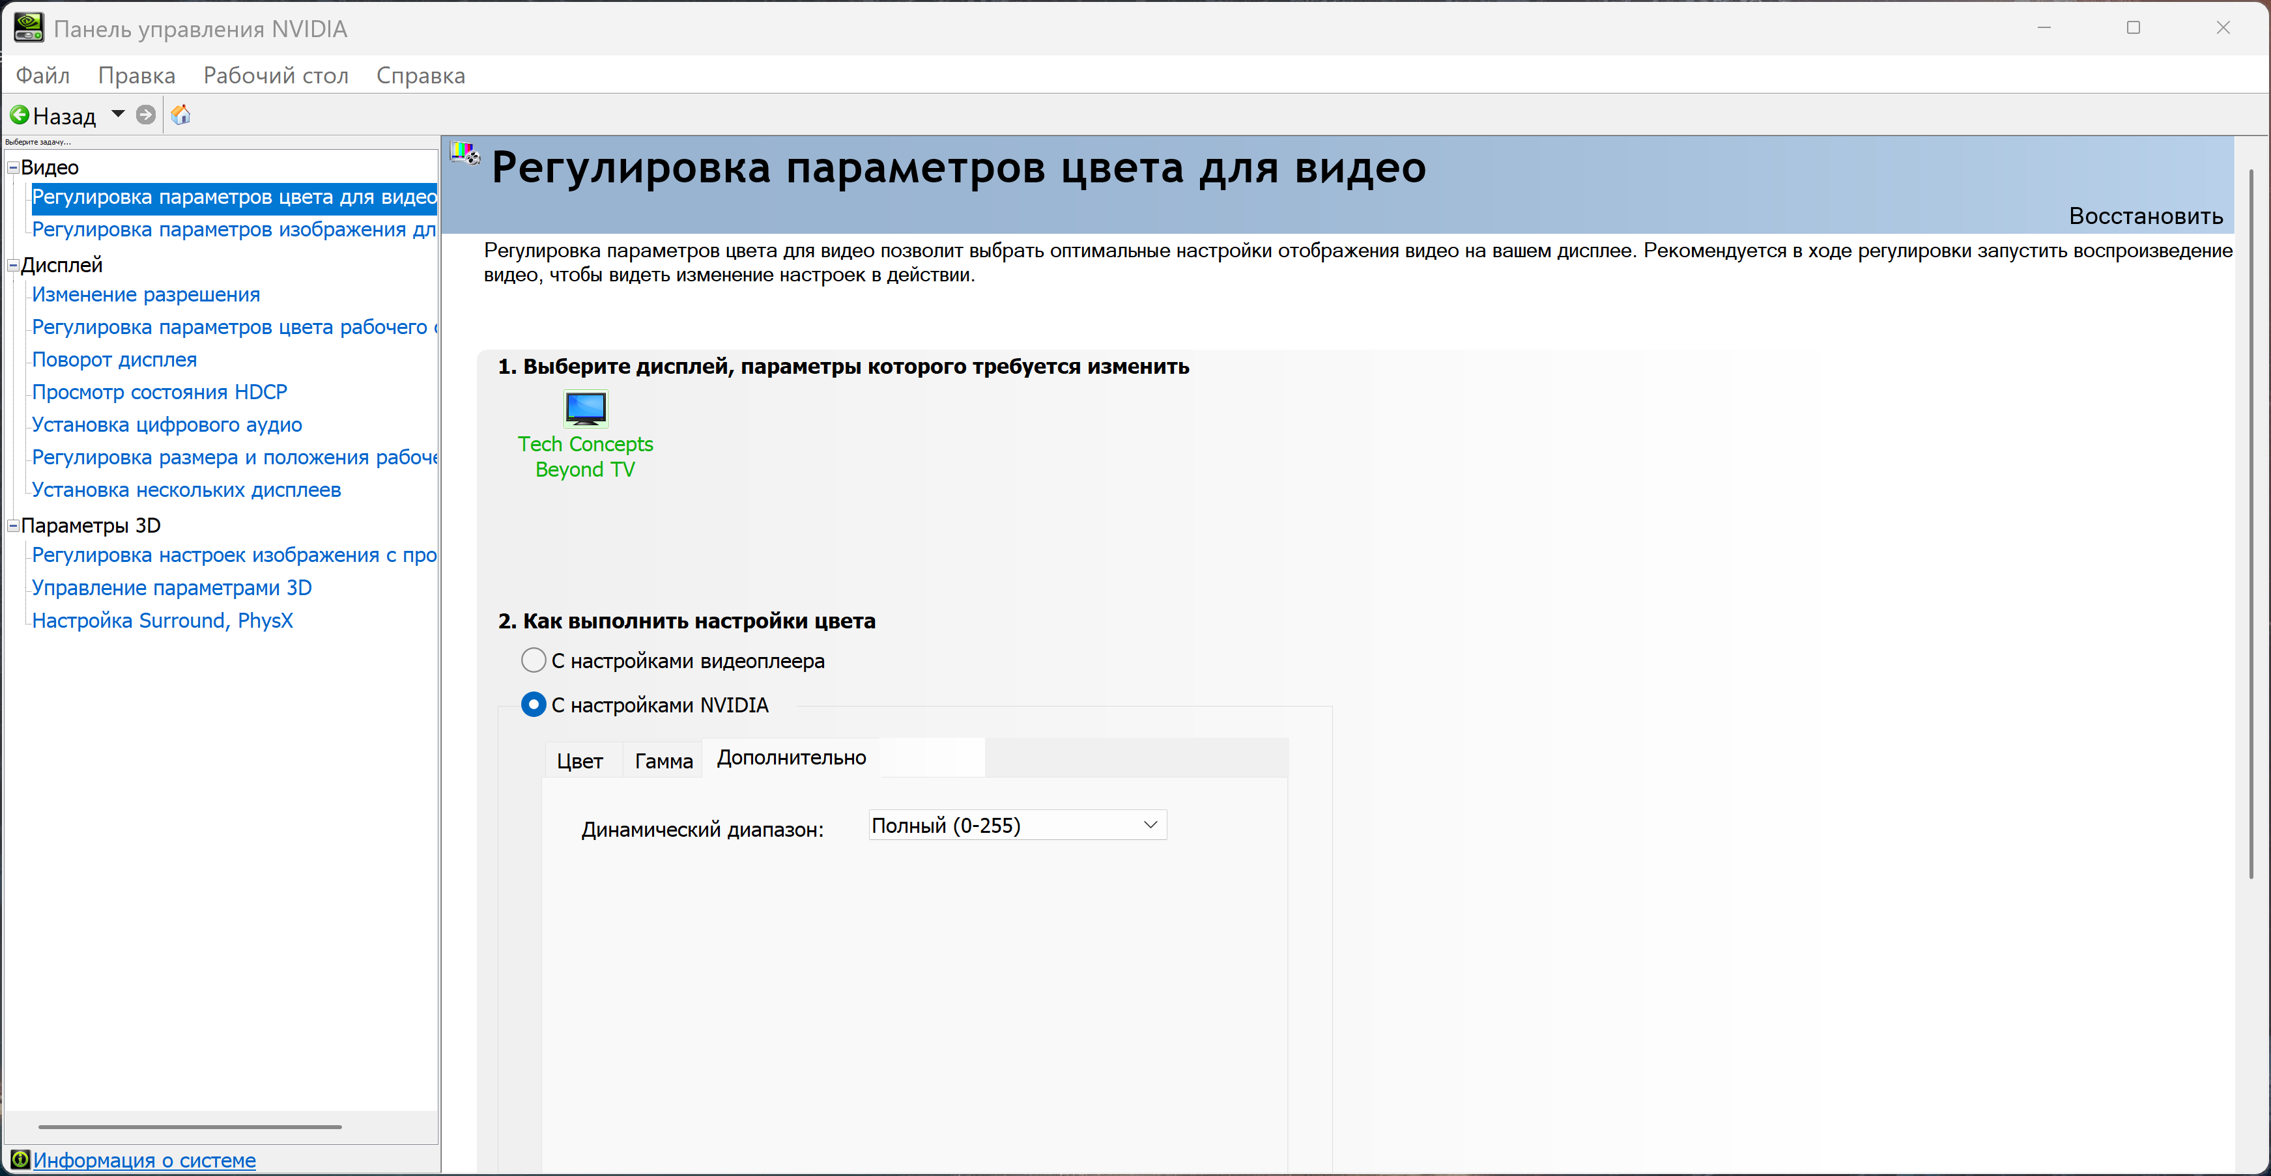Select 'С настройками видеоплеера' radio button
The image size is (2271, 1176).
click(534, 660)
